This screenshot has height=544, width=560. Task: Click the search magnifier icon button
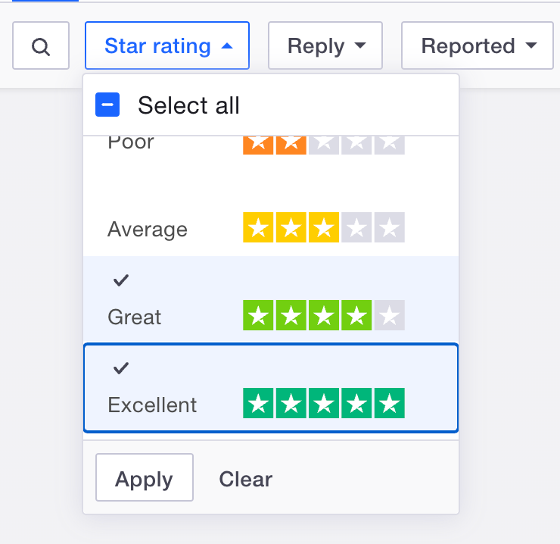click(x=41, y=46)
